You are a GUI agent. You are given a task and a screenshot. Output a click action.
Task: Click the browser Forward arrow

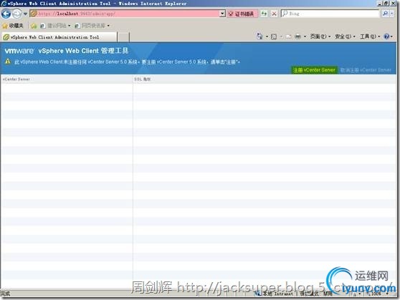16,14
